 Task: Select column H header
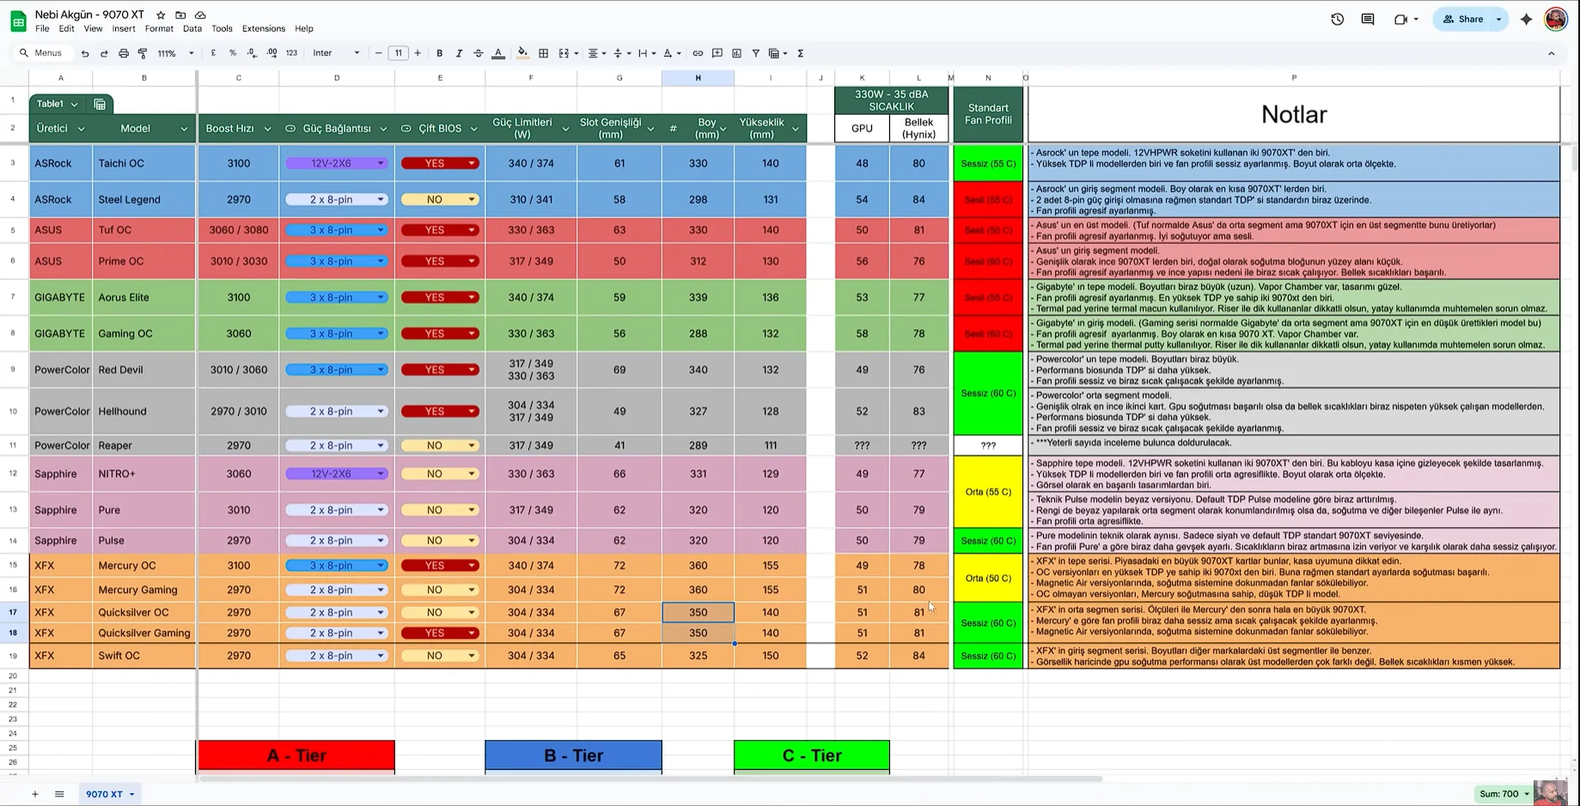(698, 78)
